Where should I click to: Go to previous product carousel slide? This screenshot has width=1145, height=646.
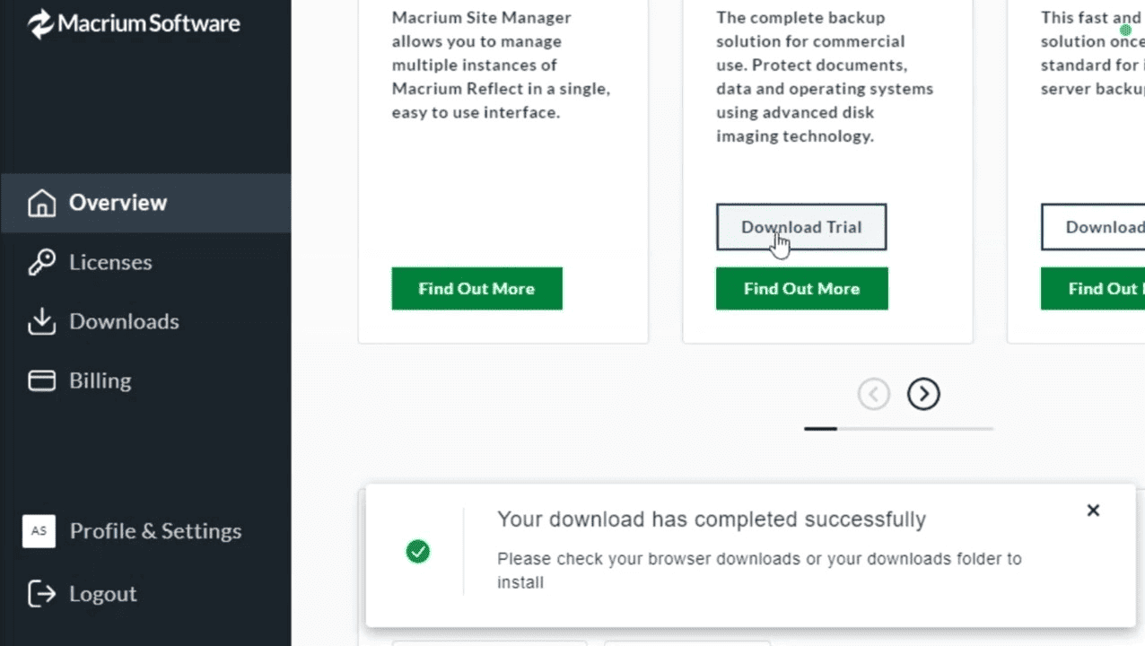874,394
